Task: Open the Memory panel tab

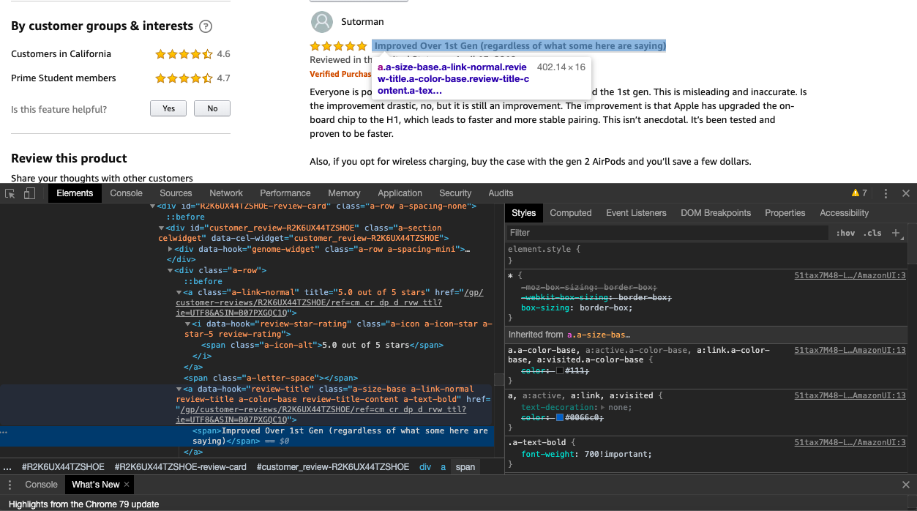Action: 344,193
